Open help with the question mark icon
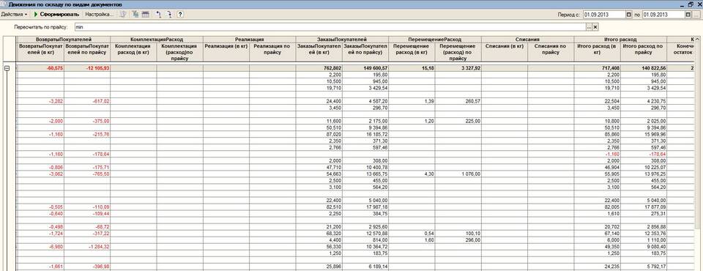 180,15
